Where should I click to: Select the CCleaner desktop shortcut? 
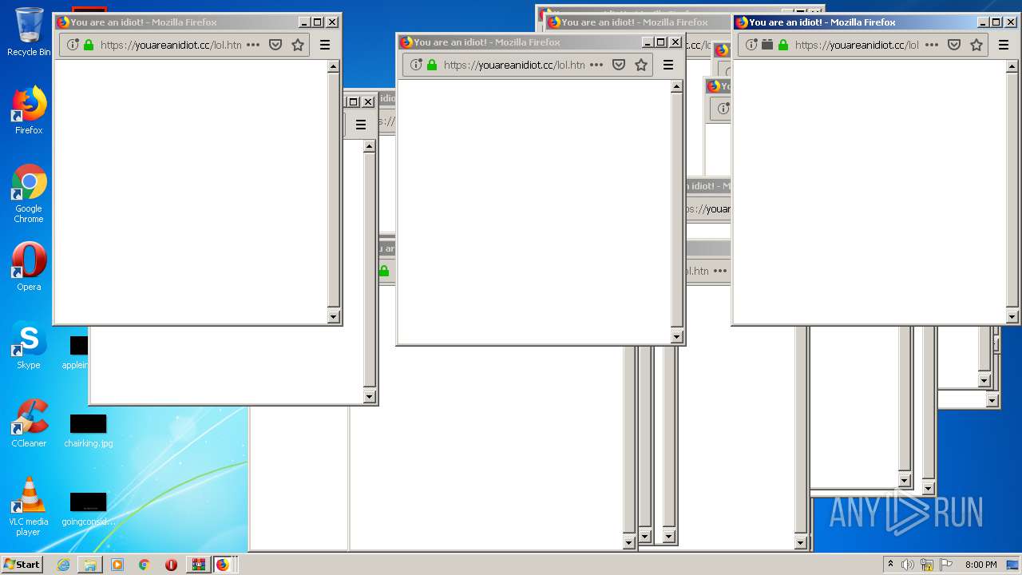[29, 423]
